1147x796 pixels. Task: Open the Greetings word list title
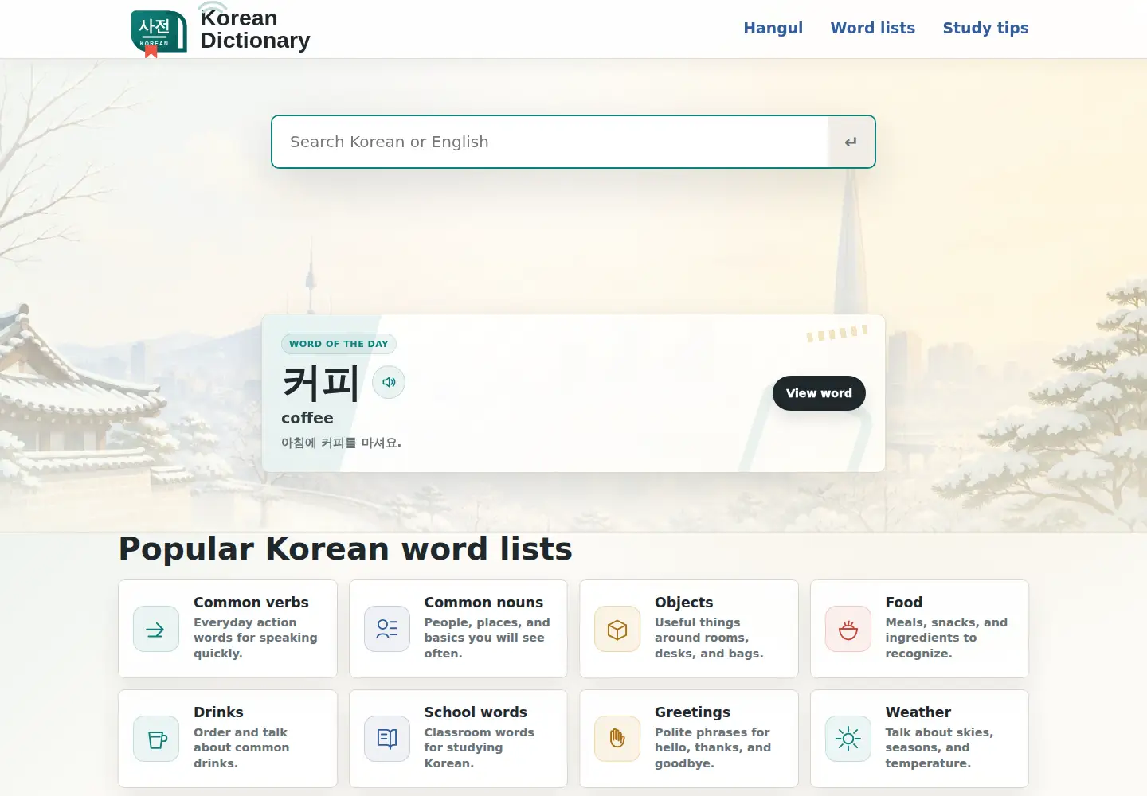(693, 712)
